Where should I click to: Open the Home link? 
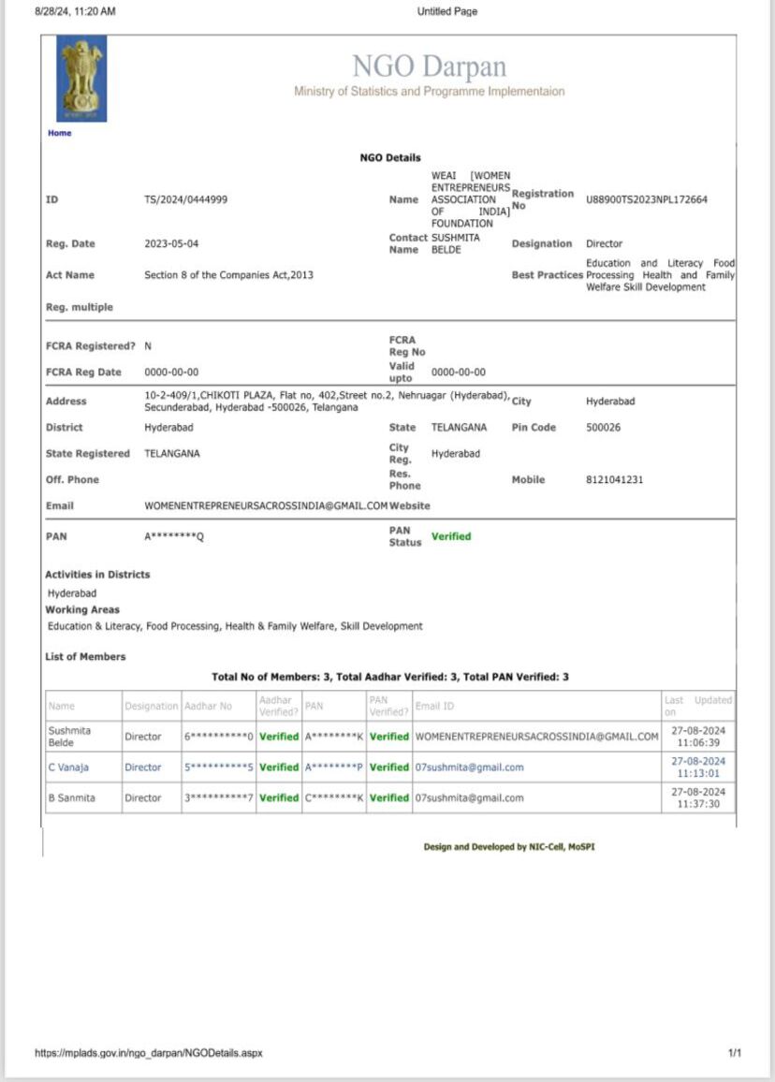click(x=59, y=133)
